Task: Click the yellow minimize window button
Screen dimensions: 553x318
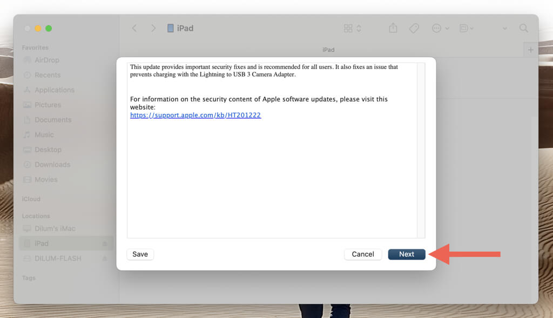Action: tap(38, 28)
